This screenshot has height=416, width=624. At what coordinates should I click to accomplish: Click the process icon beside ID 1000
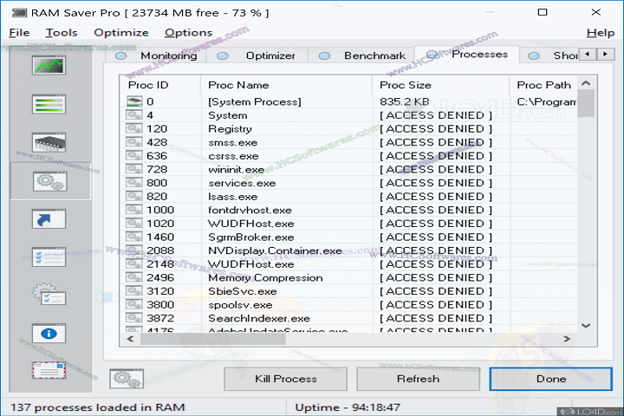coord(134,210)
